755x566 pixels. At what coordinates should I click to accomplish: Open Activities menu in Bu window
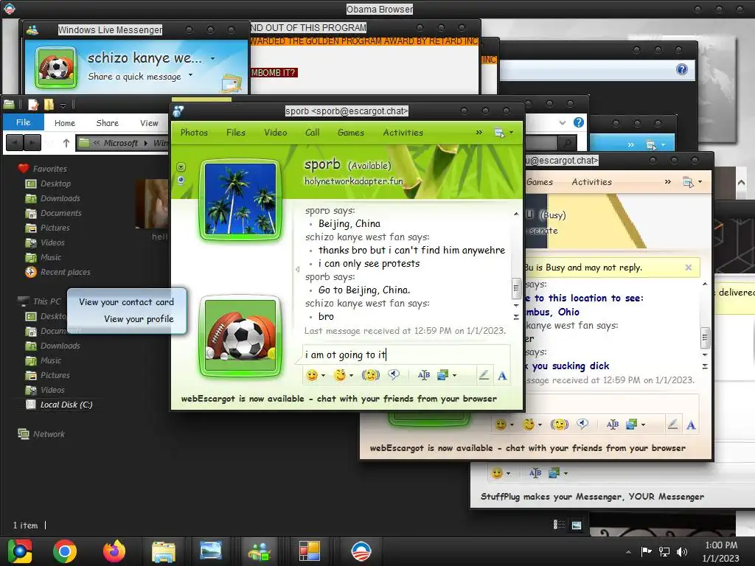click(592, 182)
